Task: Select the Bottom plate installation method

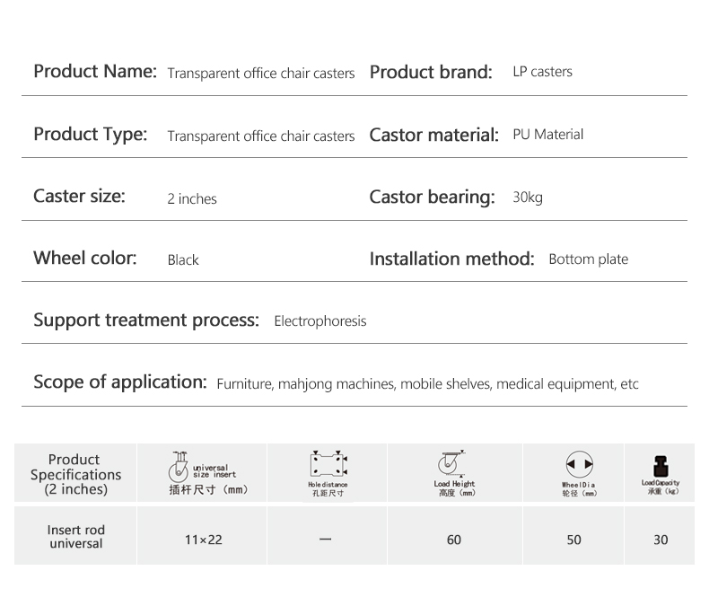Action: (588, 259)
